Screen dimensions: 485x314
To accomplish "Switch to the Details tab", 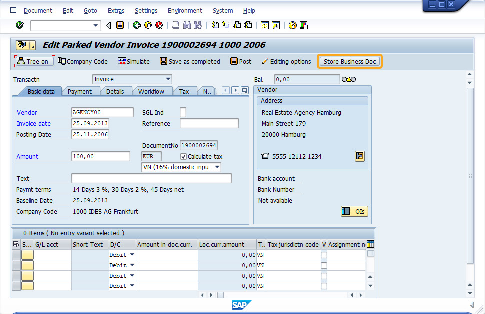I will tap(115, 91).
